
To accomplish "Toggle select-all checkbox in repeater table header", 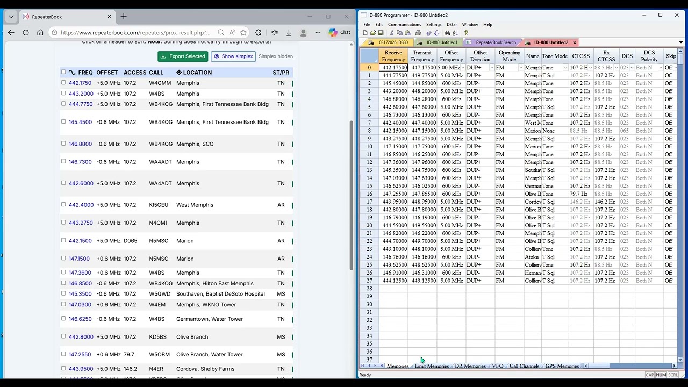I will click(x=63, y=72).
